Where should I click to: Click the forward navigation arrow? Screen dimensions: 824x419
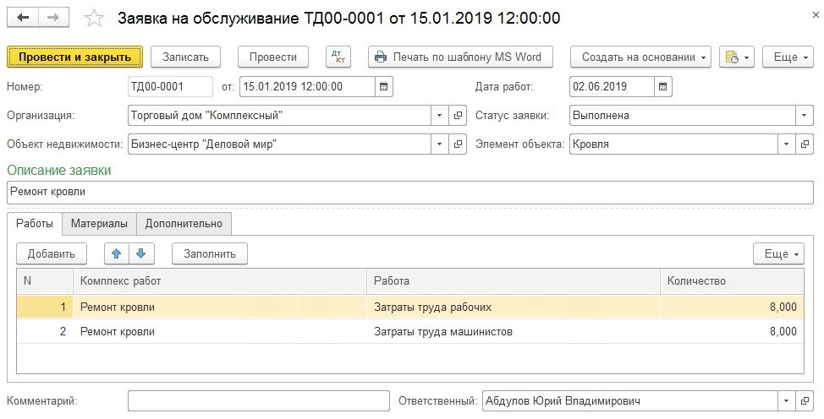(52, 18)
